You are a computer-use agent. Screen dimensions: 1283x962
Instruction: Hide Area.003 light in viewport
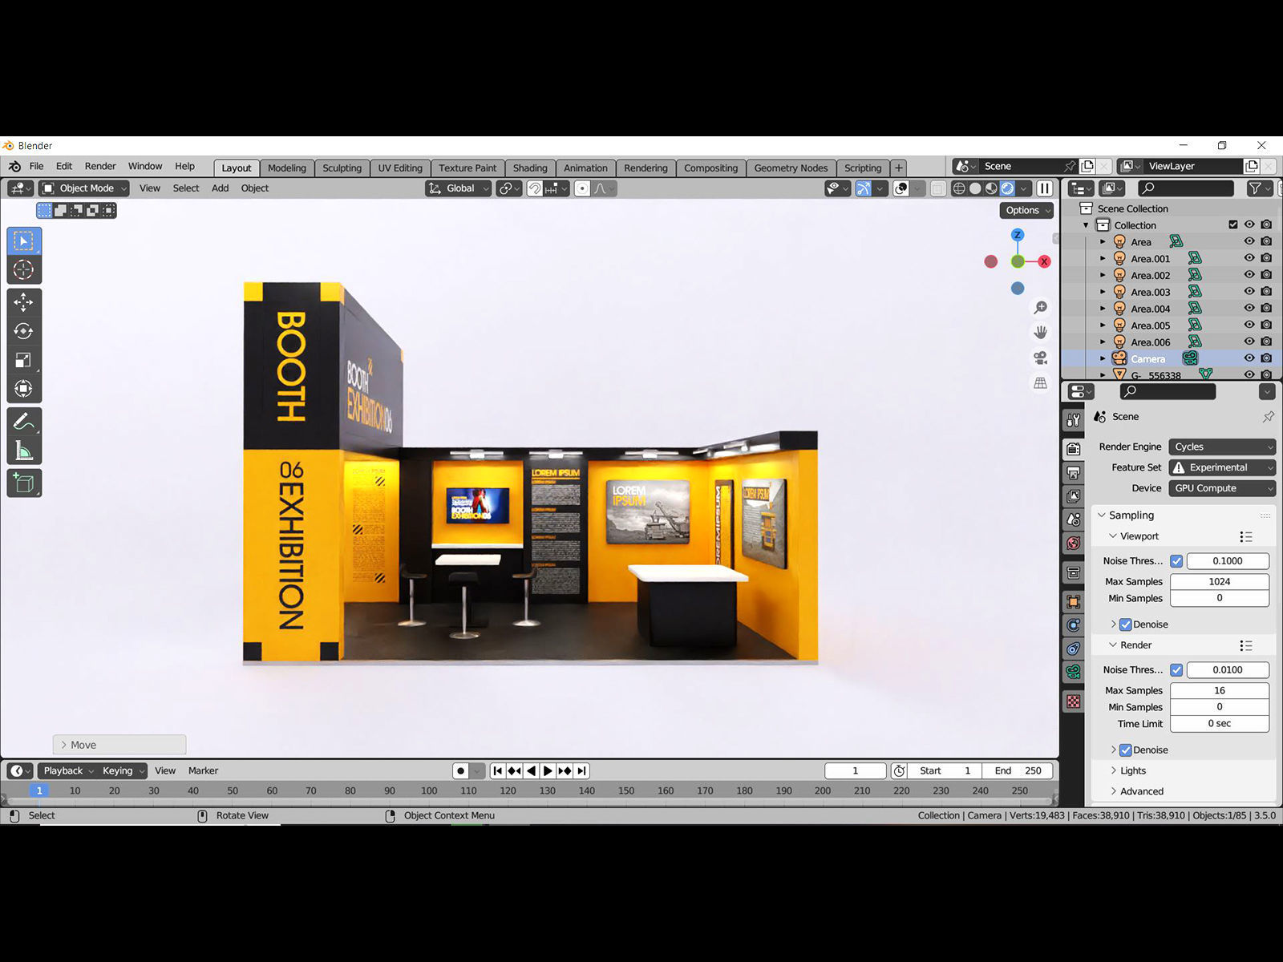coord(1249,292)
